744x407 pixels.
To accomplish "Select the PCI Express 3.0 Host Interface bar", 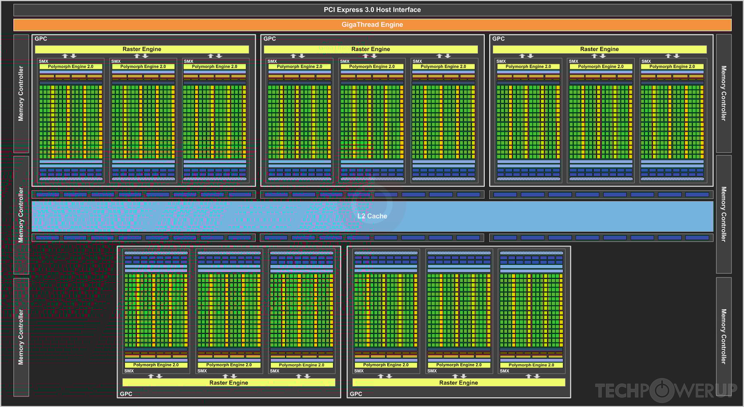I will pyautogui.click(x=372, y=9).
